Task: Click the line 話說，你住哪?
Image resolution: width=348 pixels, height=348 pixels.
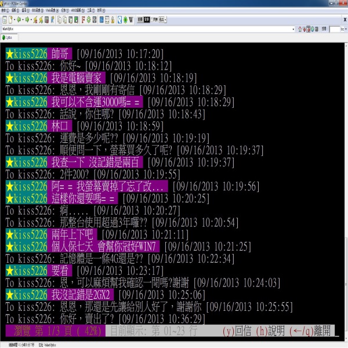Action: (86, 114)
